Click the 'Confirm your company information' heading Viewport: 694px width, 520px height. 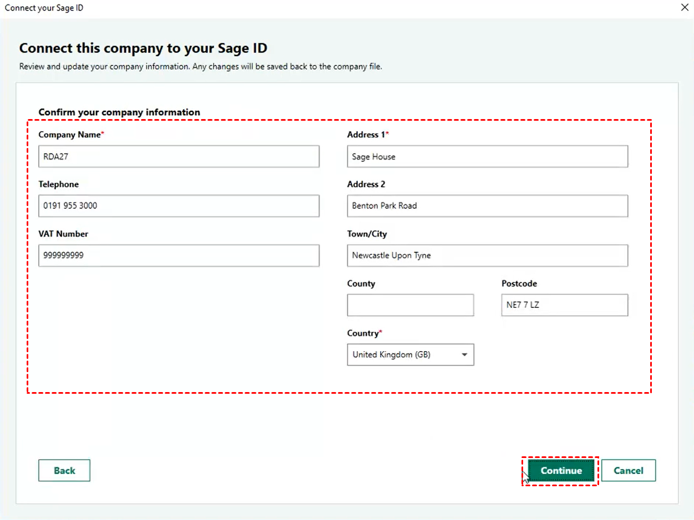tap(119, 112)
